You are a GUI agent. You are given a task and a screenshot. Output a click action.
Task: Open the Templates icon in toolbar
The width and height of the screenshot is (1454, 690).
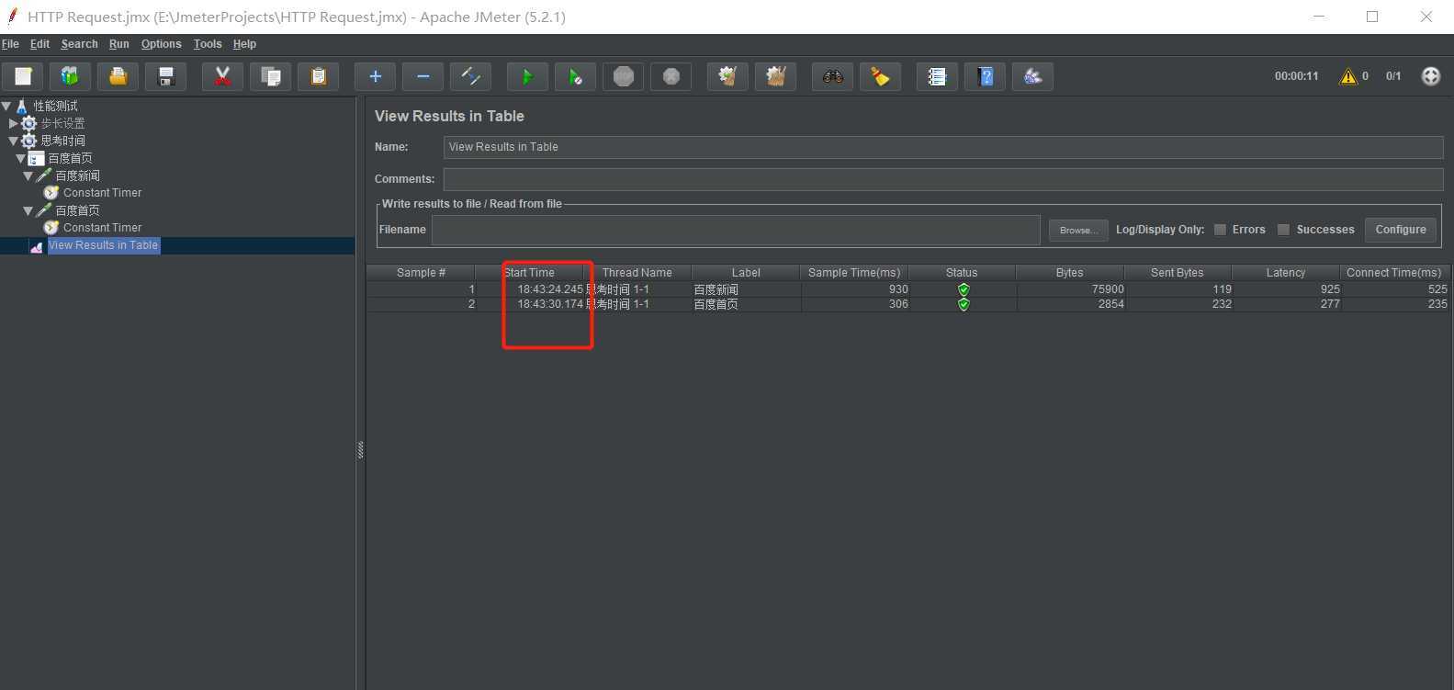pyautogui.click(x=70, y=76)
